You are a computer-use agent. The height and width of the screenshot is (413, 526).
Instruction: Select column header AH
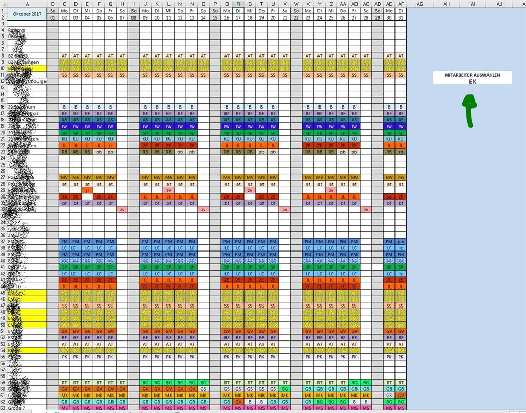[x=446, y=4]
